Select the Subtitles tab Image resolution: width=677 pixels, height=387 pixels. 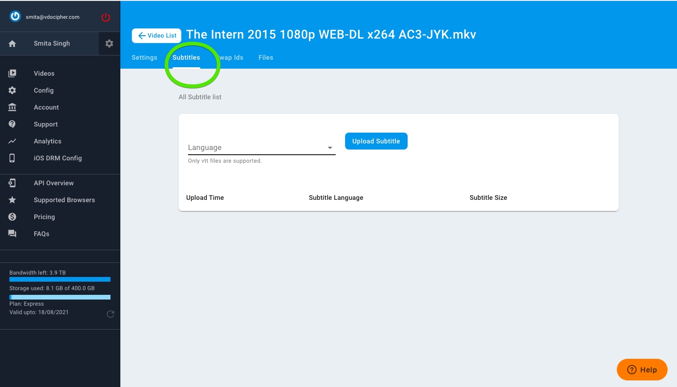[186, 57]
